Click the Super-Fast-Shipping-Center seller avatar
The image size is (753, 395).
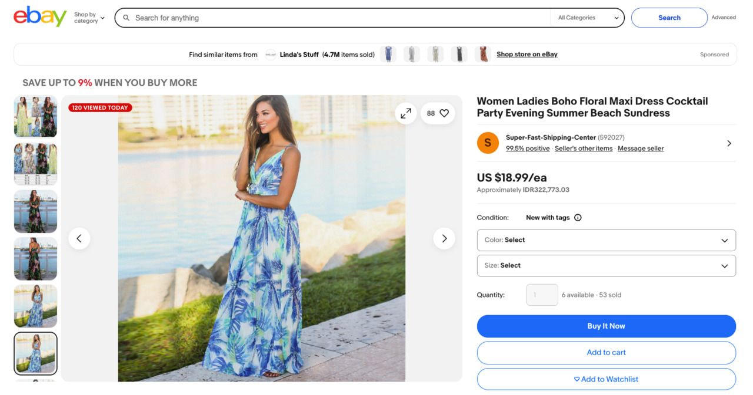[488, 143]
